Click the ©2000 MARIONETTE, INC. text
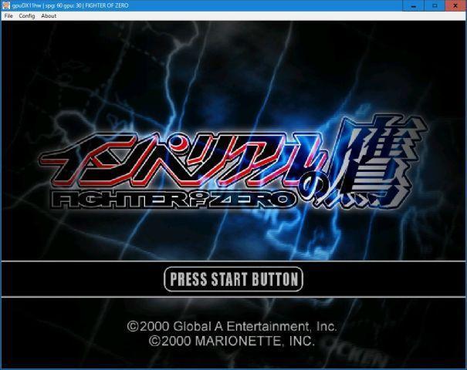 (x=232, y=341)
